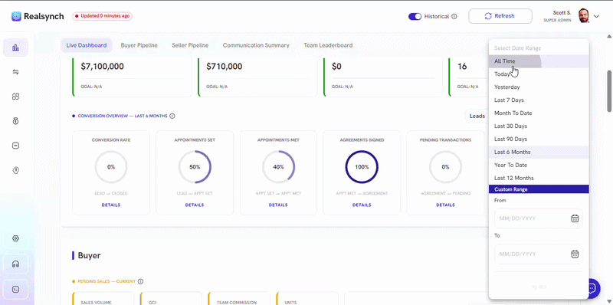Click the From date input field

(x=539, y=218)
